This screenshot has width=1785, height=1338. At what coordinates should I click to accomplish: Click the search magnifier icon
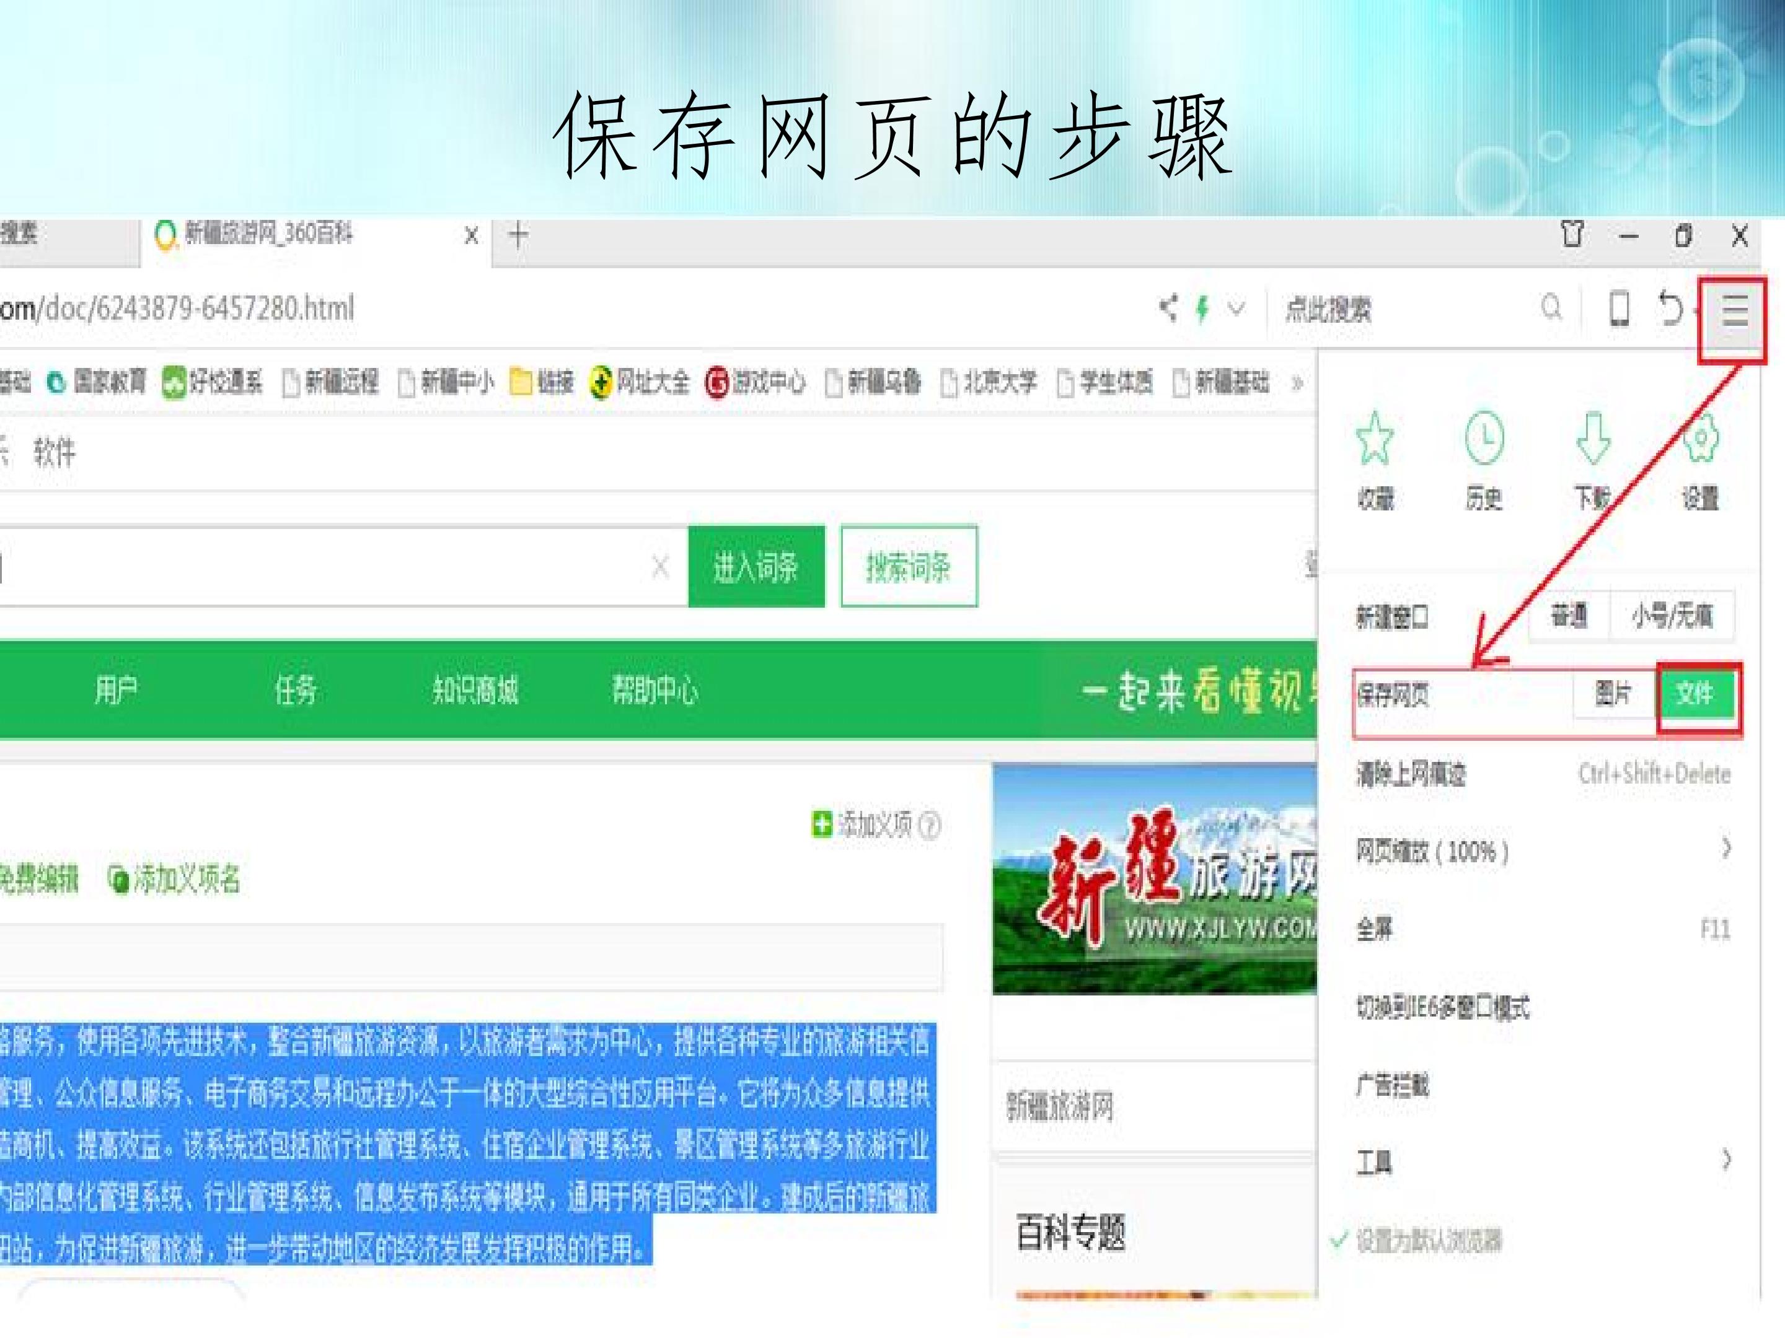coord(1551,308)
